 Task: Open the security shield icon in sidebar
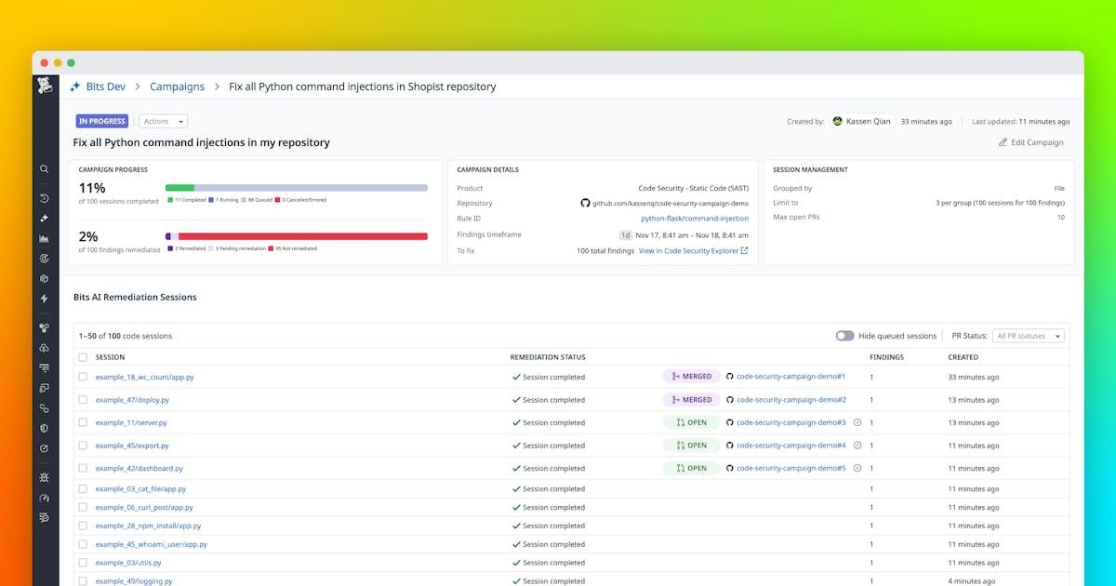pyautogui.click(x=44, y=428)
